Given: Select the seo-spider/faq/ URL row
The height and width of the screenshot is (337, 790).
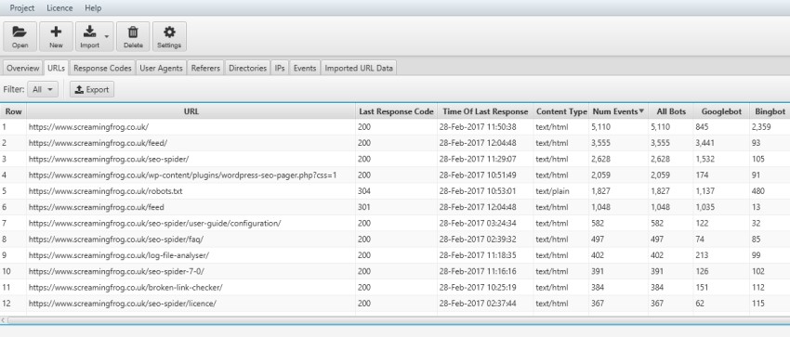Looking at the screenshot, I should point(116,240).
